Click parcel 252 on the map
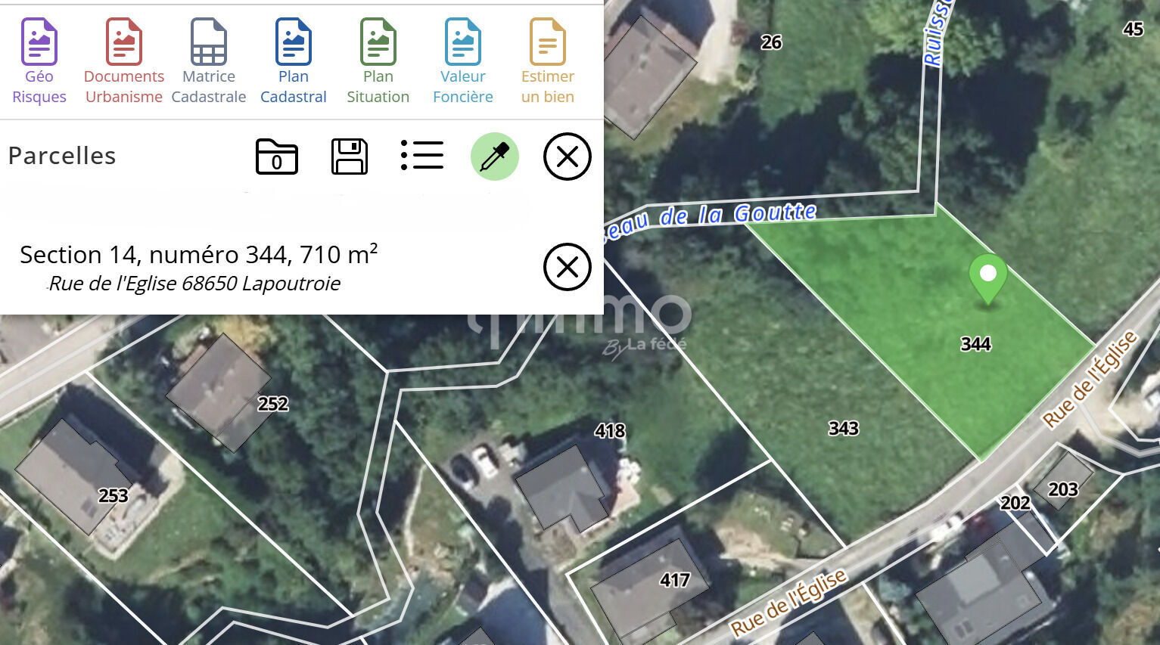Viewport: 1160px width, 645px height. pos(272,404)
